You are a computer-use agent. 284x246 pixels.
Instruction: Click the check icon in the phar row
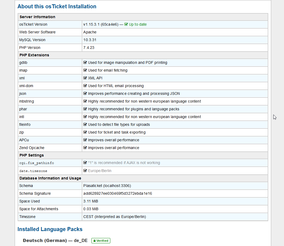coord(85,109)
